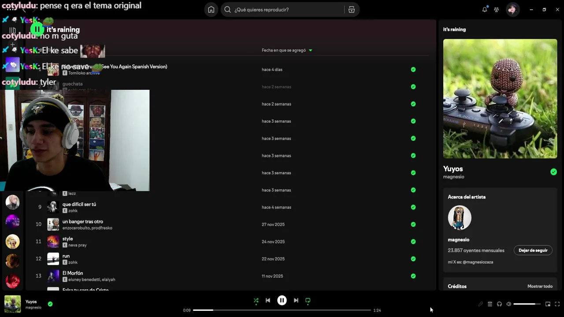
Task: Open sidebar playlist with blonde portrait
Action: coord(12,202)
